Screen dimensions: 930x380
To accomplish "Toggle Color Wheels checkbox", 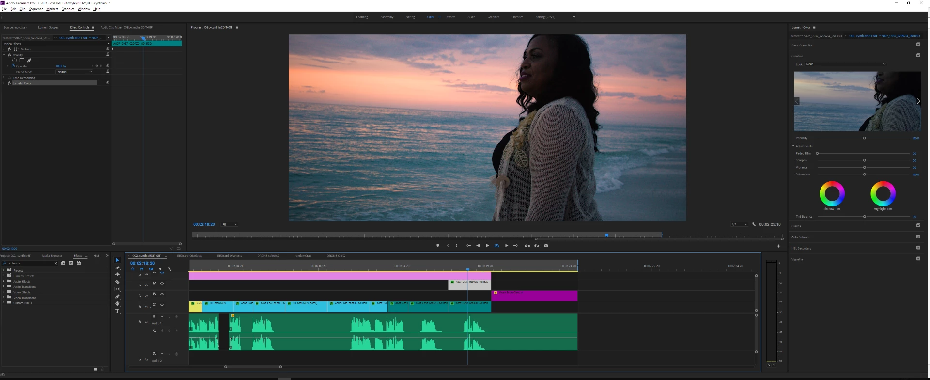I will tap(918, 237).
